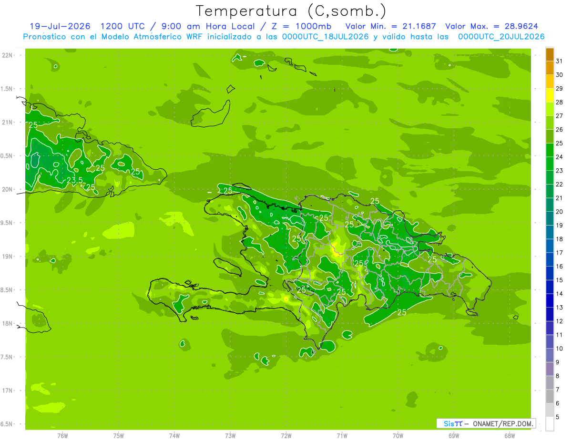The width and height of the screenshot is (572, 442).
Task: Select the 'Z = 1000mb' level text
Action: 301,26
